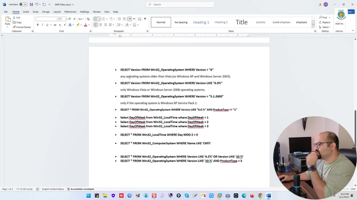Open document name dropdown in title bar
The height and width of the screenshot is (200, 357).
(x=73, y=4)
